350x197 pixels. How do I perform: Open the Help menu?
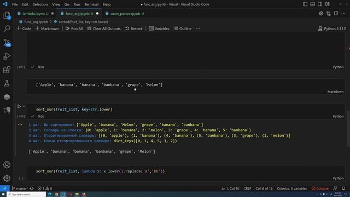(107, 4)
